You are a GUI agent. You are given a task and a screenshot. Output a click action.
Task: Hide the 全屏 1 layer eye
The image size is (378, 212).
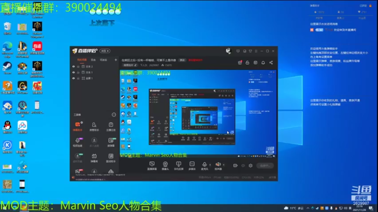pyautogui.click(x=74, y=78)
